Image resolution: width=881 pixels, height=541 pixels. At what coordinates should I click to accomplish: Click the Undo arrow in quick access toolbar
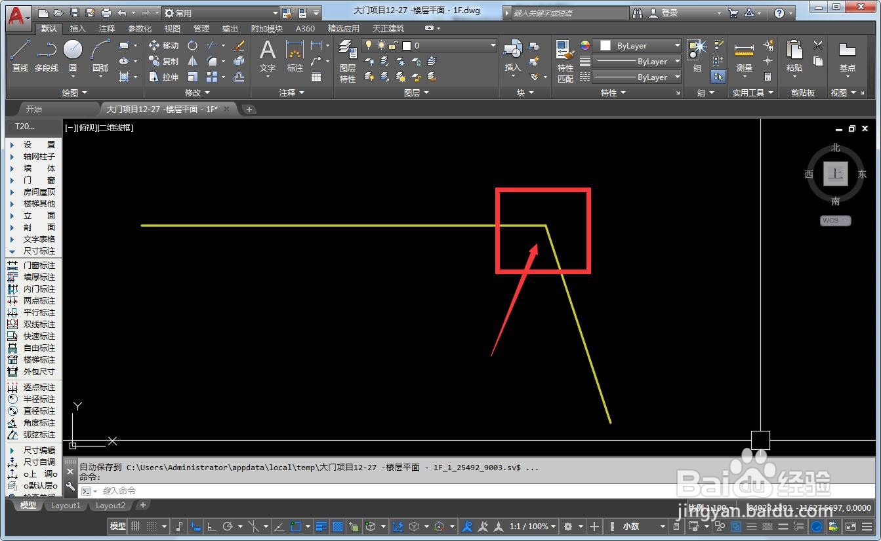[122, 12]
